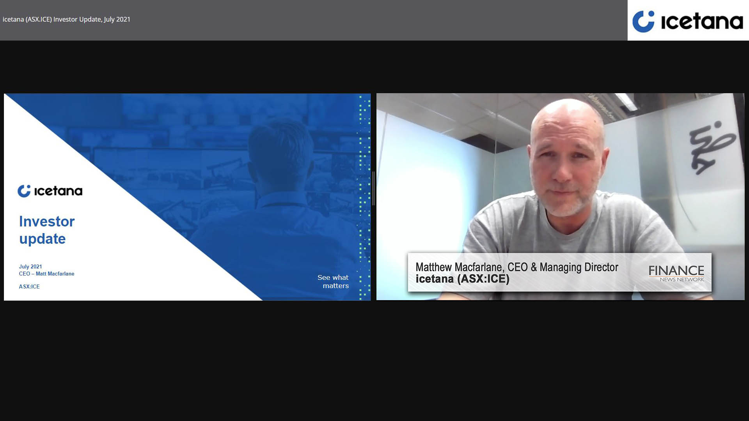Click the 'Matthew Macfarlane, CEO & Managing Director' caption

pyautogui.click(x=516, y=267)
